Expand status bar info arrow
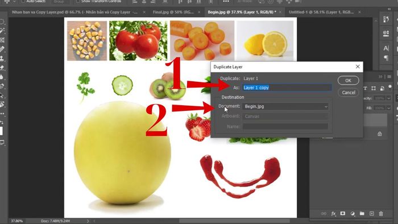This screenshot has height=224, width=398. pyautogui.click(x=88, y=221)
